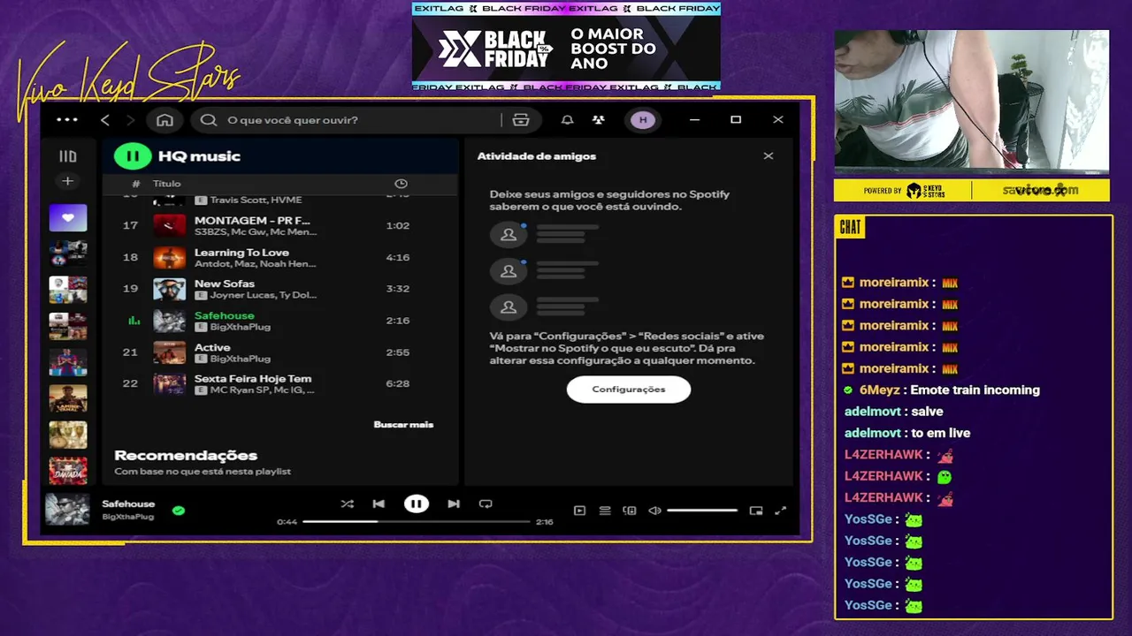Sort tracks by Título column

166,184
